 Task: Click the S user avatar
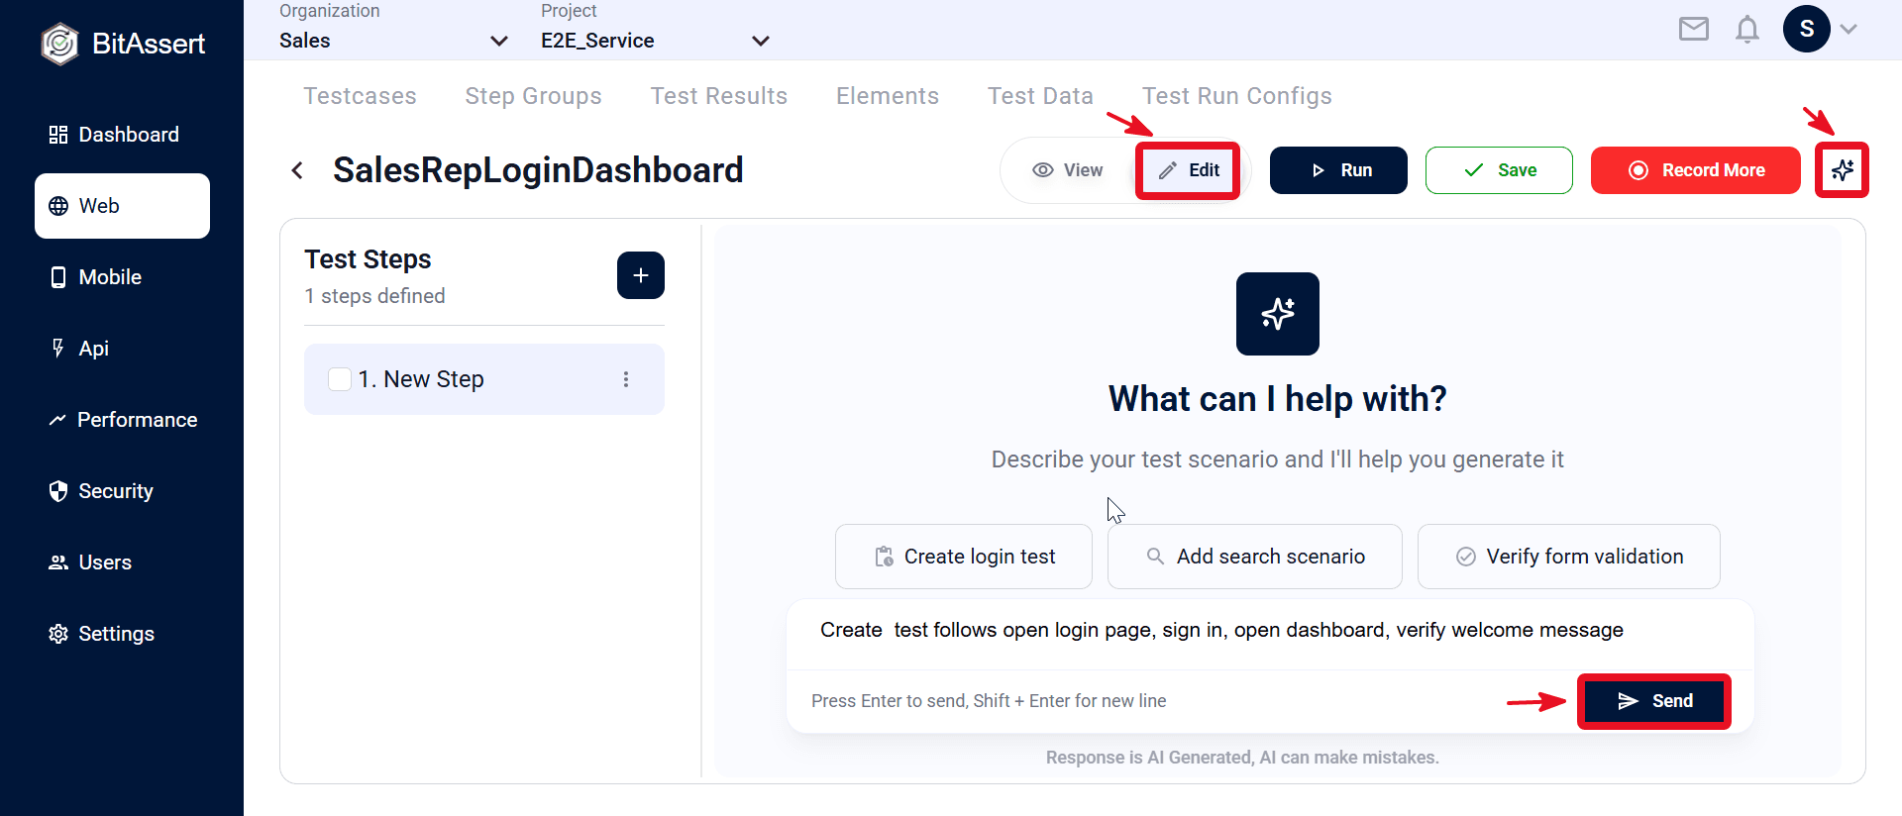click(1807, 29)
